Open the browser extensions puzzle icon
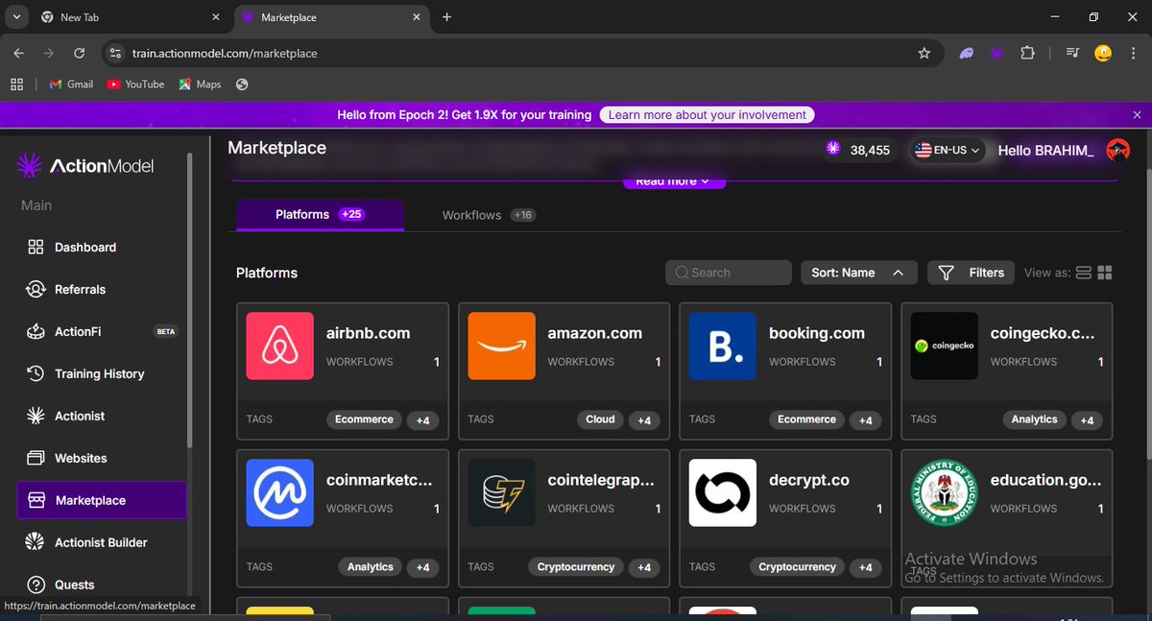 point(1027,54)
